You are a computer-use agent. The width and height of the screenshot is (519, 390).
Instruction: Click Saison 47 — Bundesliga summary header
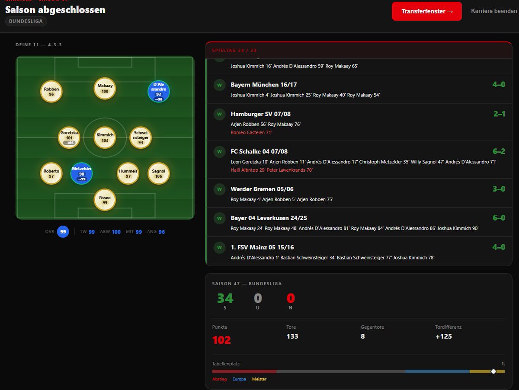coord(247,284)
